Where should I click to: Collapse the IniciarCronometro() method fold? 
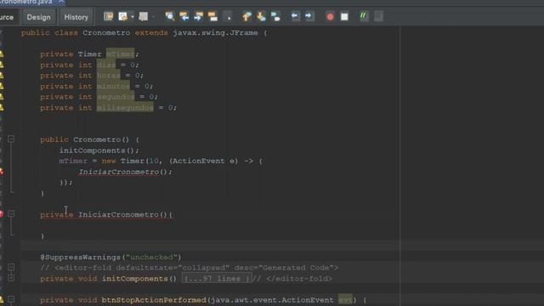click(x=11, y=214)
